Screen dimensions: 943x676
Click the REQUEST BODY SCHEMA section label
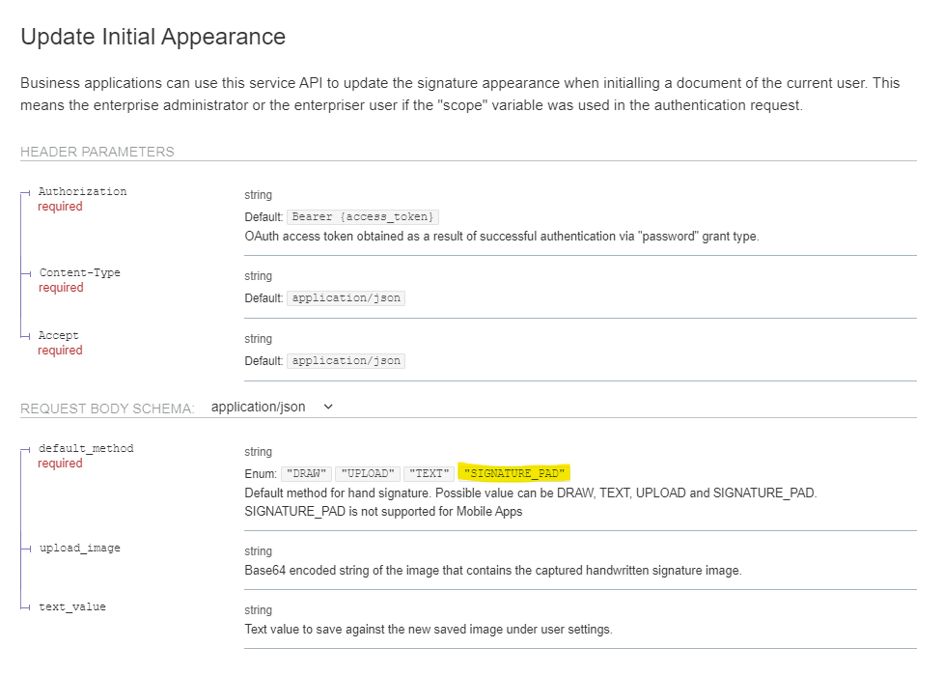(x=107, y=408)
